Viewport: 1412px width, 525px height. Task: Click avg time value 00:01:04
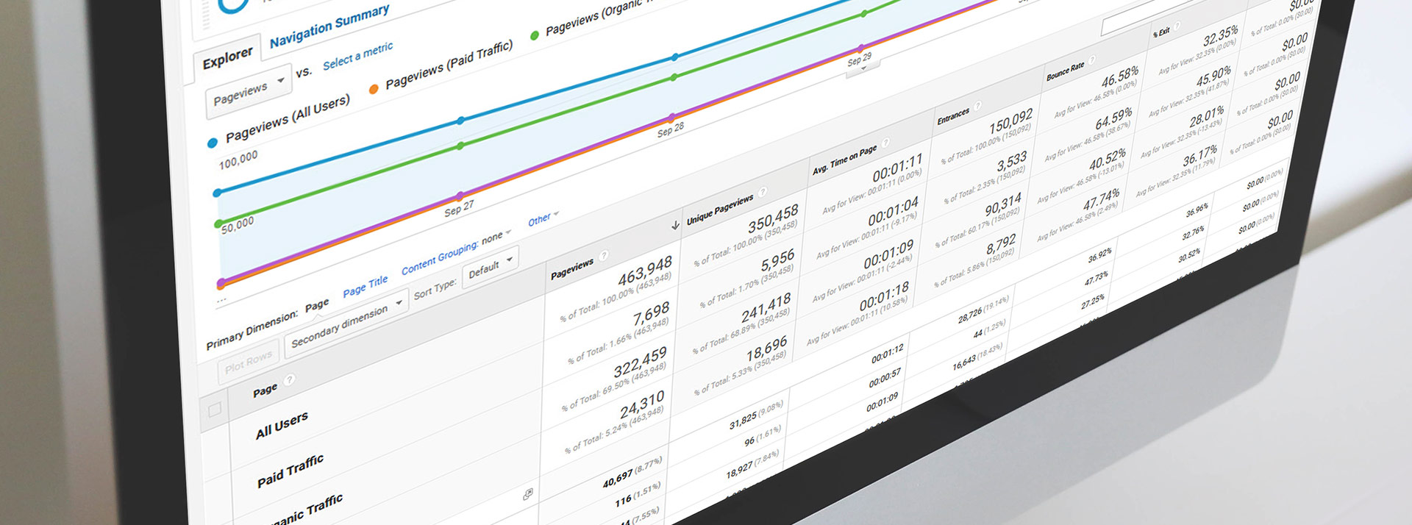[x=894, y=212]
